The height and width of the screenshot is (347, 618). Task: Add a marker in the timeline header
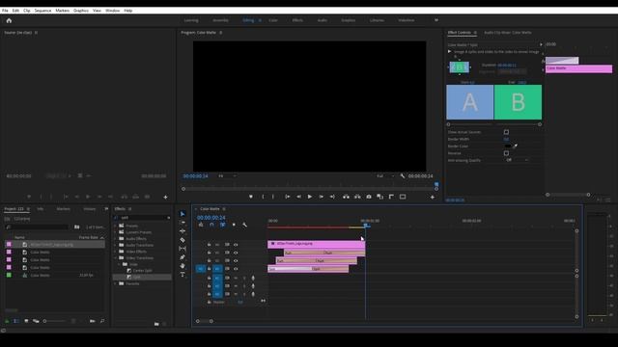tap(234, 225)
